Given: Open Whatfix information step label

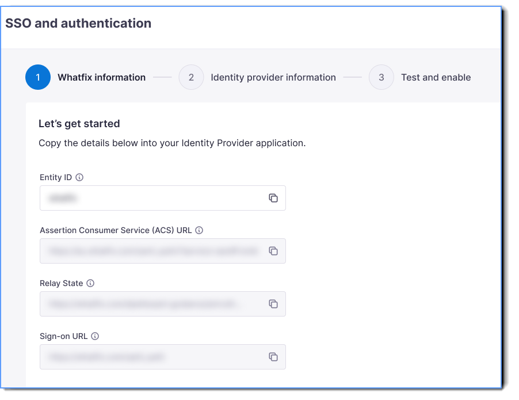Looking at the screenshot, I should pos(102,77).
